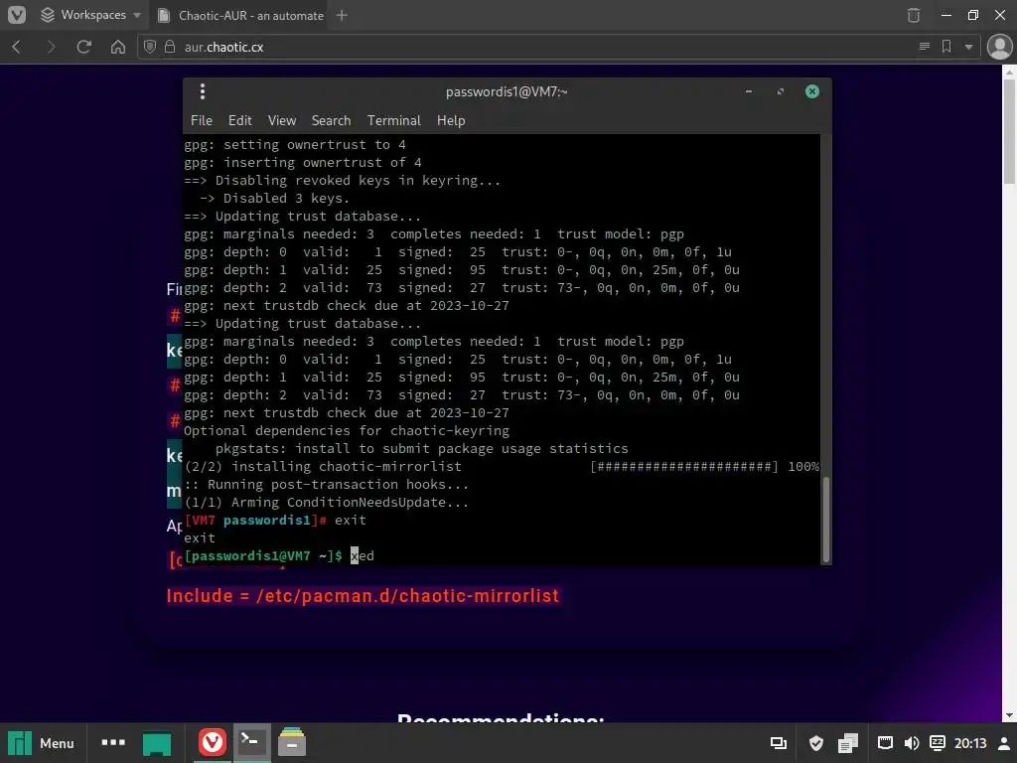
Task: Open the terminal Help menu
Action: (x=451, y=120)
